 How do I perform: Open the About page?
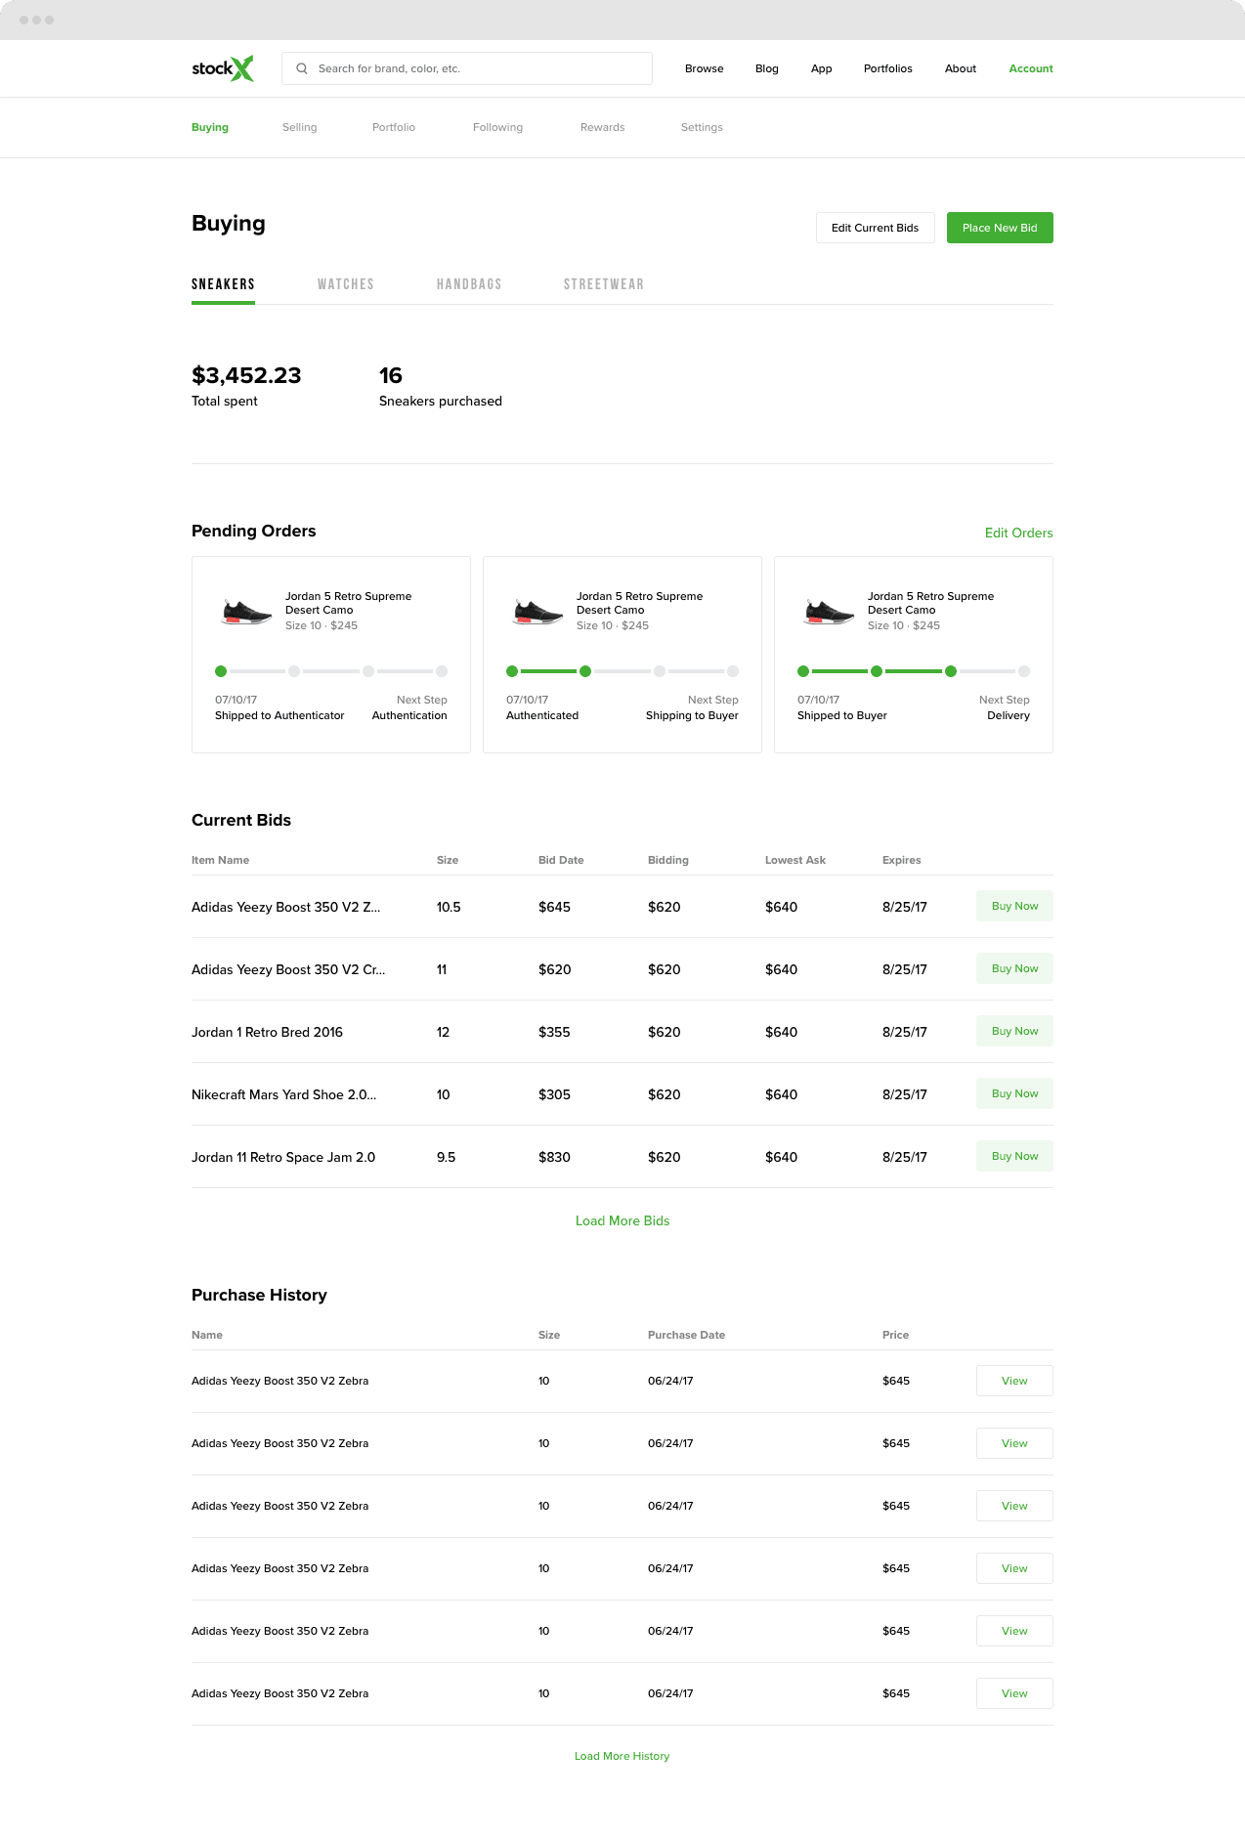click(x=961, y=68)
